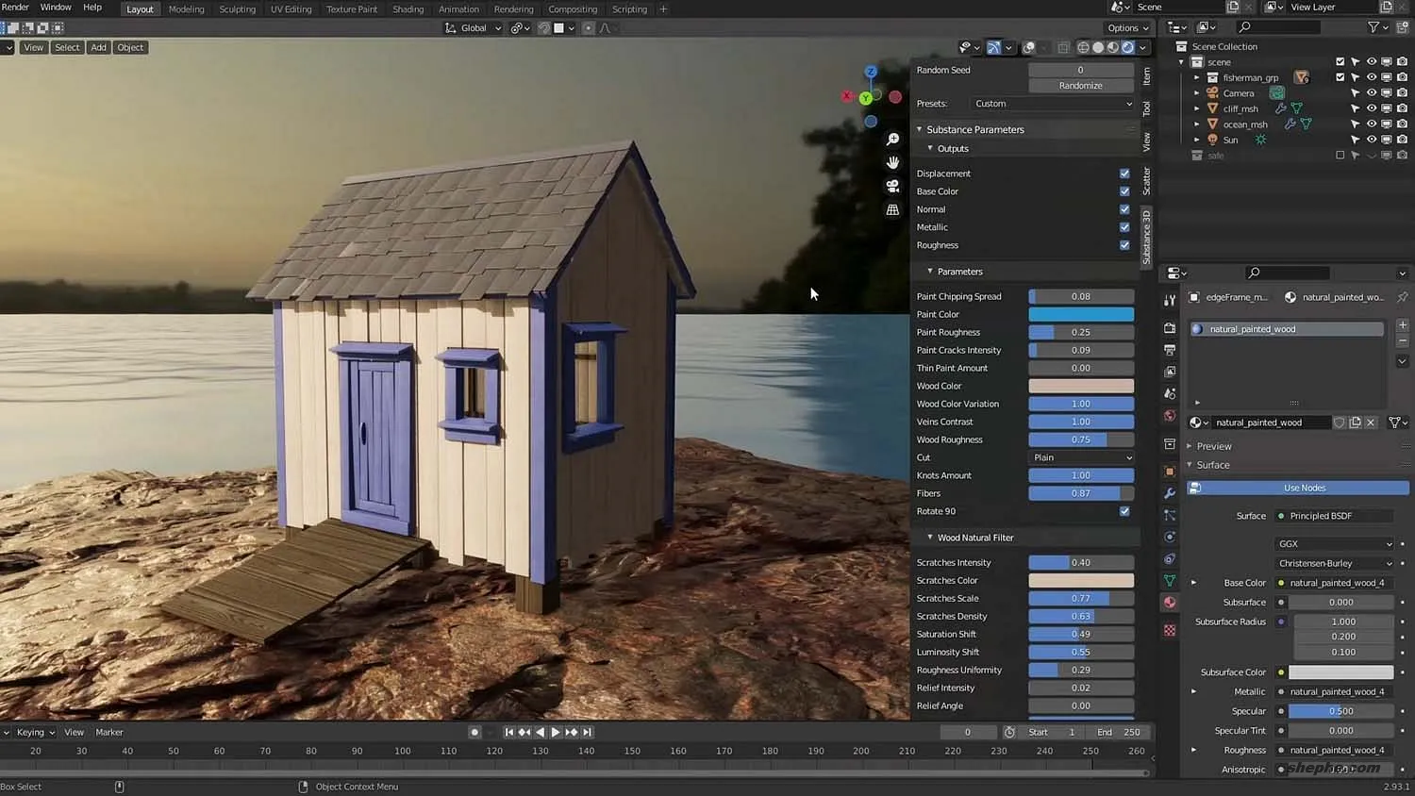Select the Modifier Properties wrench icon

(x=1169, y=492)
